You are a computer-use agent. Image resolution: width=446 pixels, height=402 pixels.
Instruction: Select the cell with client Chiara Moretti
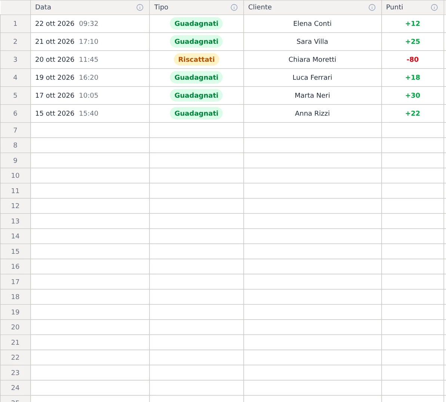[x=313, y=60]
